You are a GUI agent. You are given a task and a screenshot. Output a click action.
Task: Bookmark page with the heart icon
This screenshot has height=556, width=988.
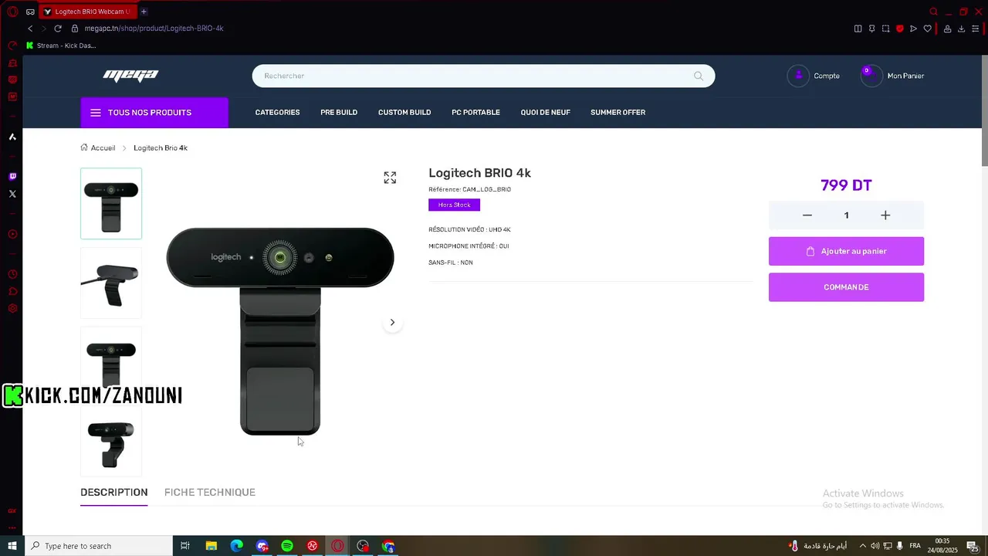[927, 29]
